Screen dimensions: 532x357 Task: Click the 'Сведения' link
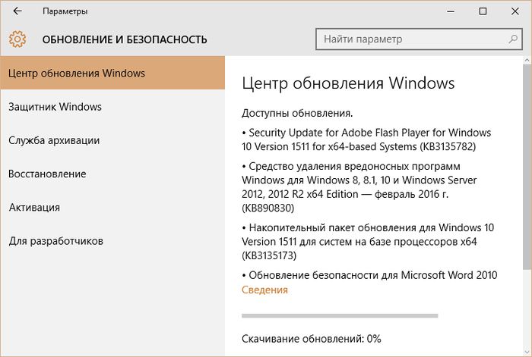pyautogui.click(x=264, y=290)
